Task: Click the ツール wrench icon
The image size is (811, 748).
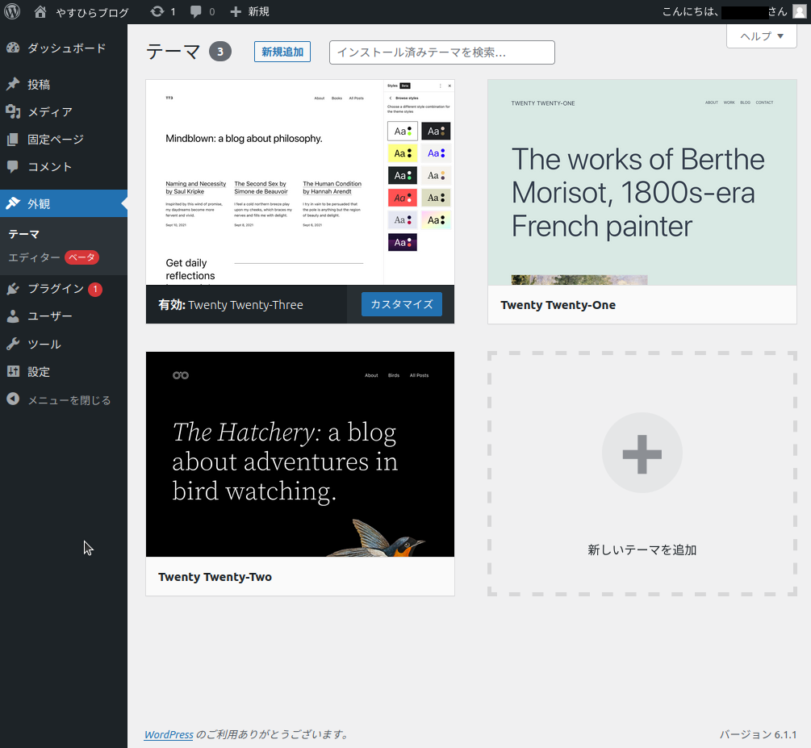Action: [13, 344]
